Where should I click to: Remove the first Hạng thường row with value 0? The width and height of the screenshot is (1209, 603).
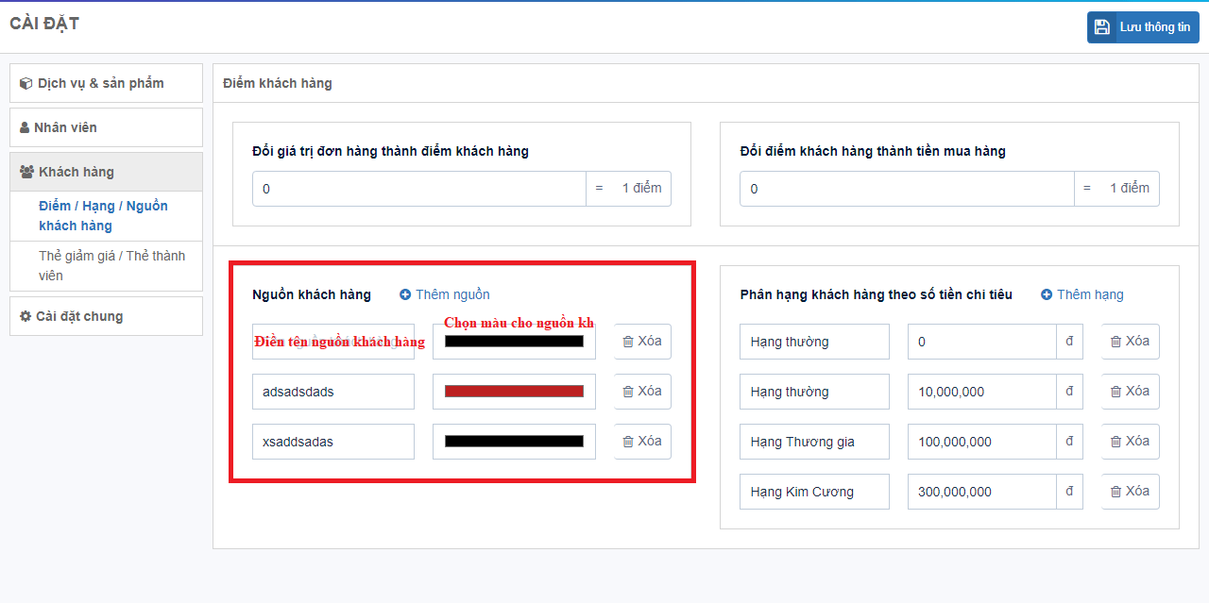click(1130, 342)
